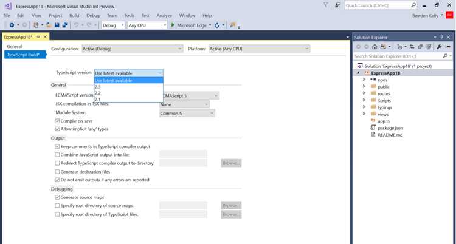The image size is (456, 244).
Task: Open Properties via the wrench icon
Action: click(439, 47)
